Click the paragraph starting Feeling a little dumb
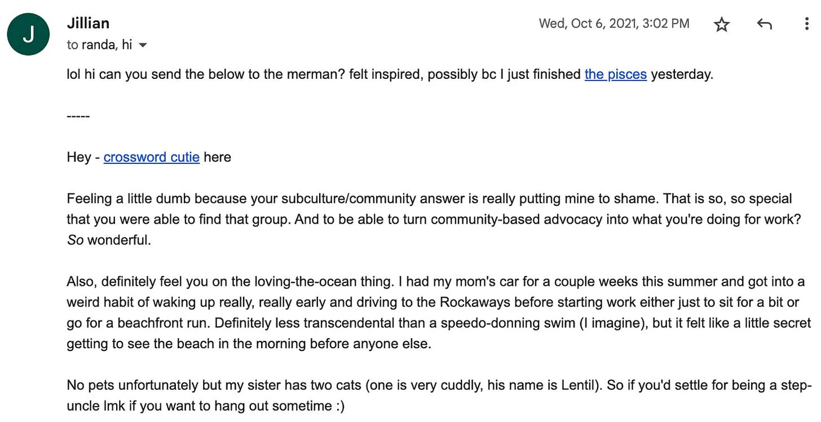The image size is (821, 422). click(x=434, y=219)
